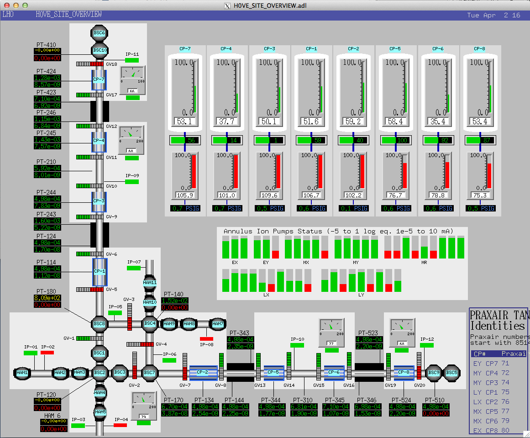This screenshot has height=438, width=530.
Task: Click the HAM4 chamber symbol
Action: (x=100, y=393)
